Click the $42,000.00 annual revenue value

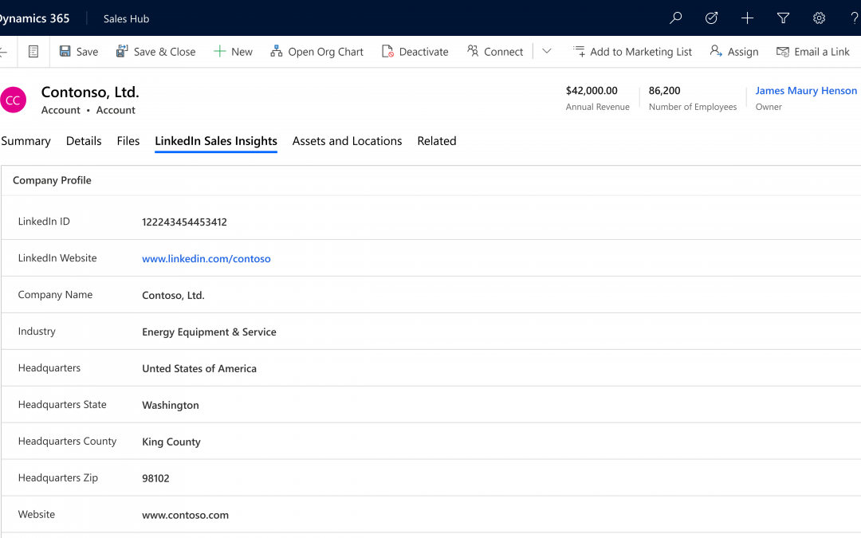tap(592, 91)
